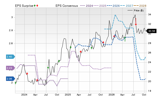The width and height of the screenshot is (161, 96).
Task: Click the green surprise arrow at chart start
Action: coord(16,83)
